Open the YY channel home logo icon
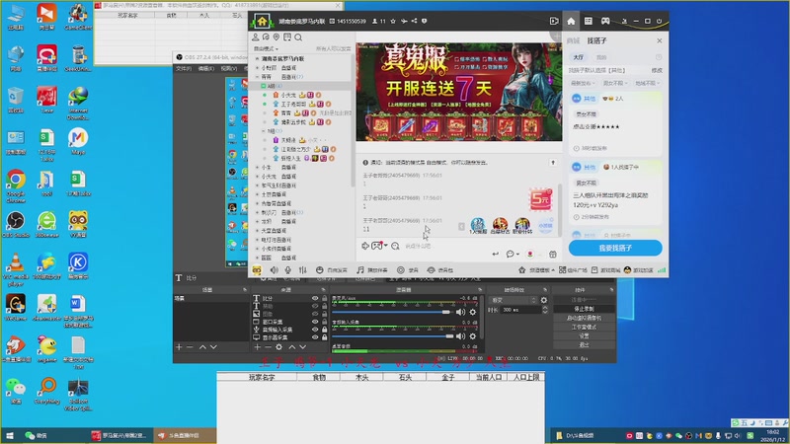This screenshot has width=790, height=444. tap(262, 21)
